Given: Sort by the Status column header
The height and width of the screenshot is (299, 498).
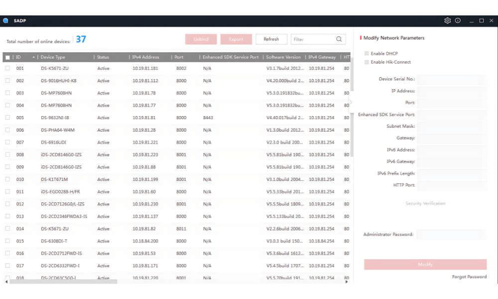Looking at the screenshot, I should 103,57.
